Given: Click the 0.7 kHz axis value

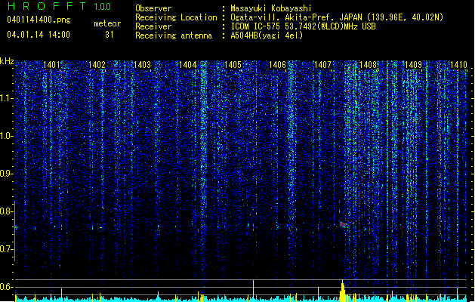Looking at the screenshot, I should pos(6,249).
